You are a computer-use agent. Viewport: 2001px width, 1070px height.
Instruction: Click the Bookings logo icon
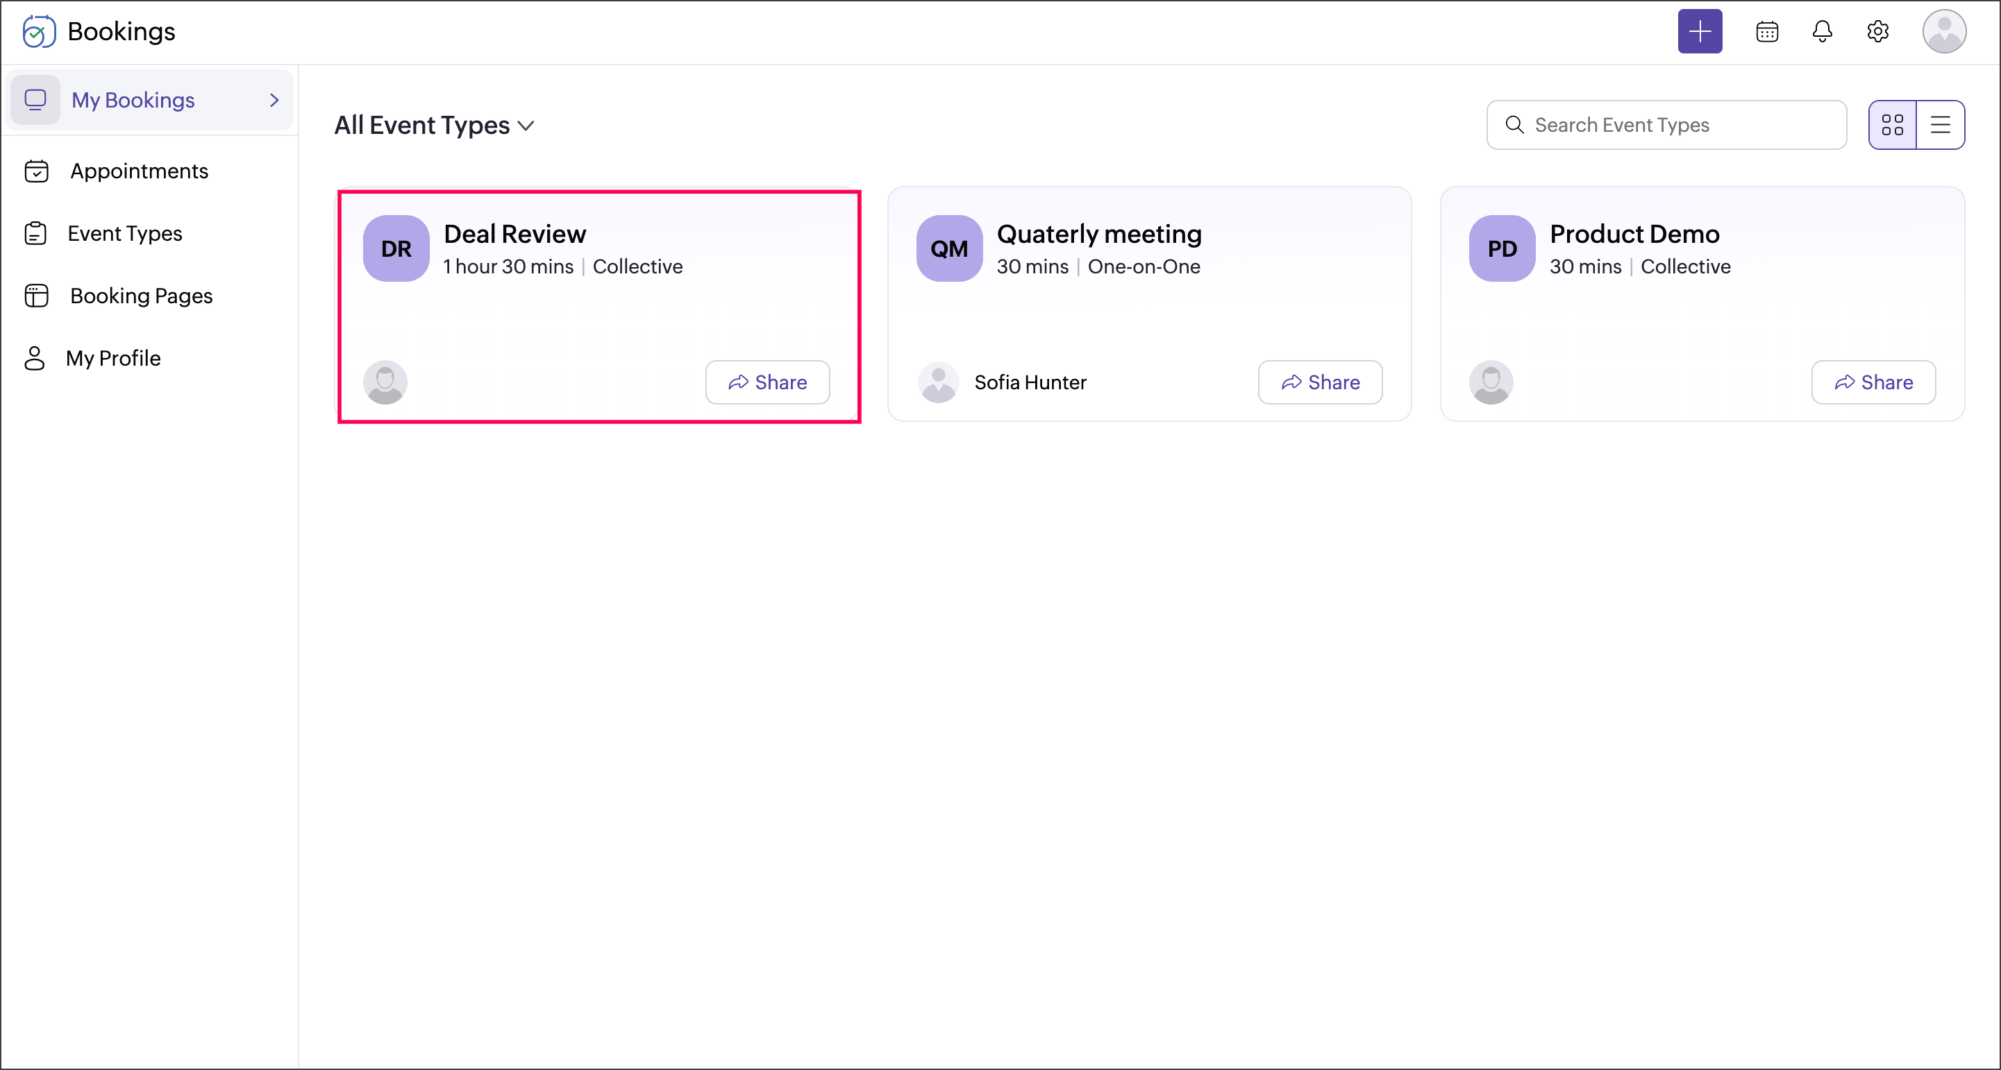pyautogui.click(x=38, y=32)
